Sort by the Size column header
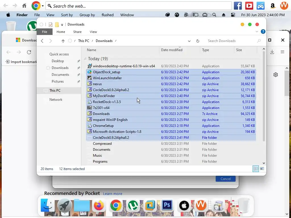The image size is (291, 218). click(x=239, y=50)
